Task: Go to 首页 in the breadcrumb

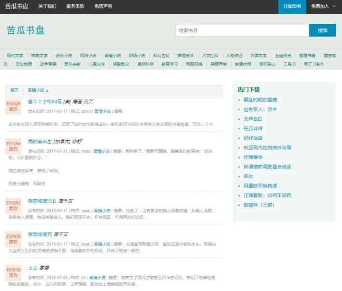Action: [14, 90]
